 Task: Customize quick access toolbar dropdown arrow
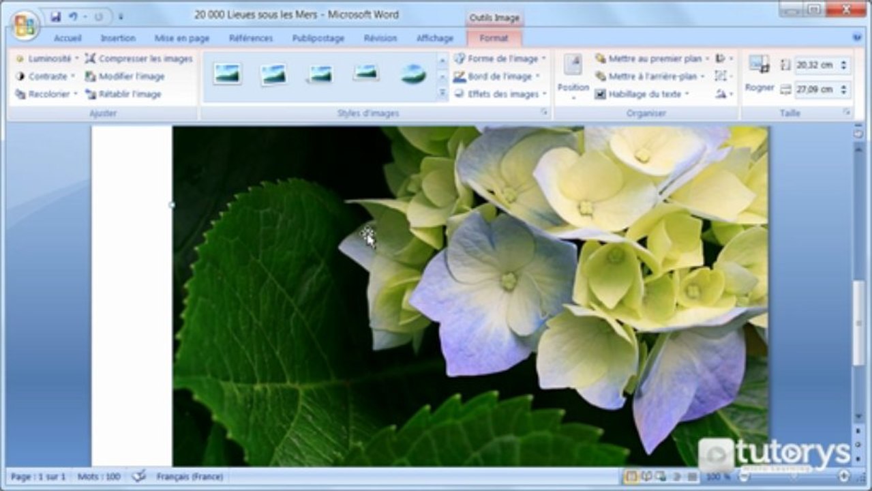click(120, 16)
